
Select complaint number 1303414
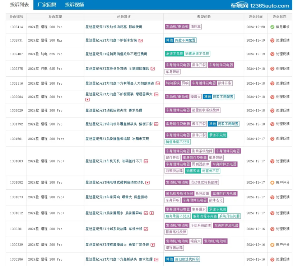tap(17, 27)
